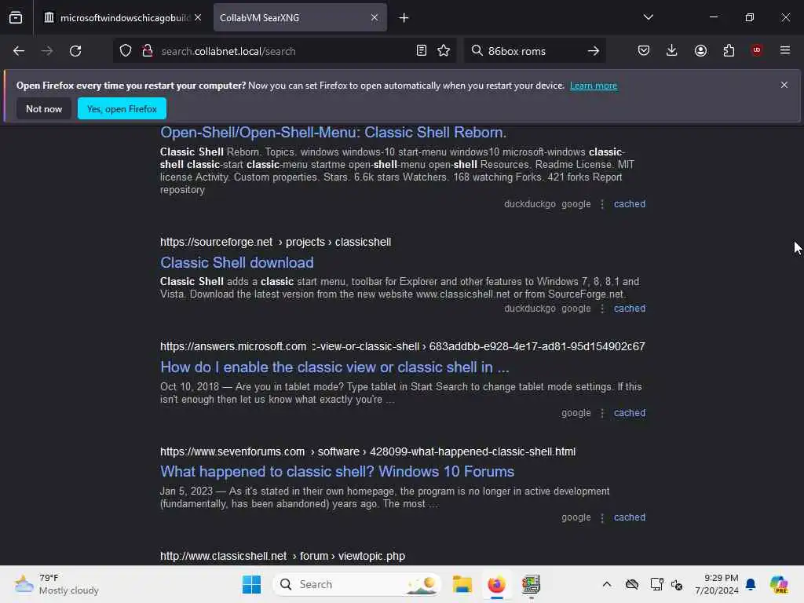This screenshot has width=804, height=603.
Task: Submit the 86box roms search arrow
Action: [x=594, y=51]
